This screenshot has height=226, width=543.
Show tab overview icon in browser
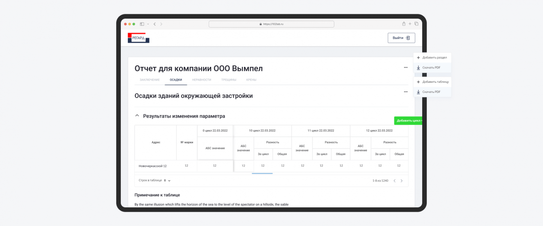tap(416, 24)
